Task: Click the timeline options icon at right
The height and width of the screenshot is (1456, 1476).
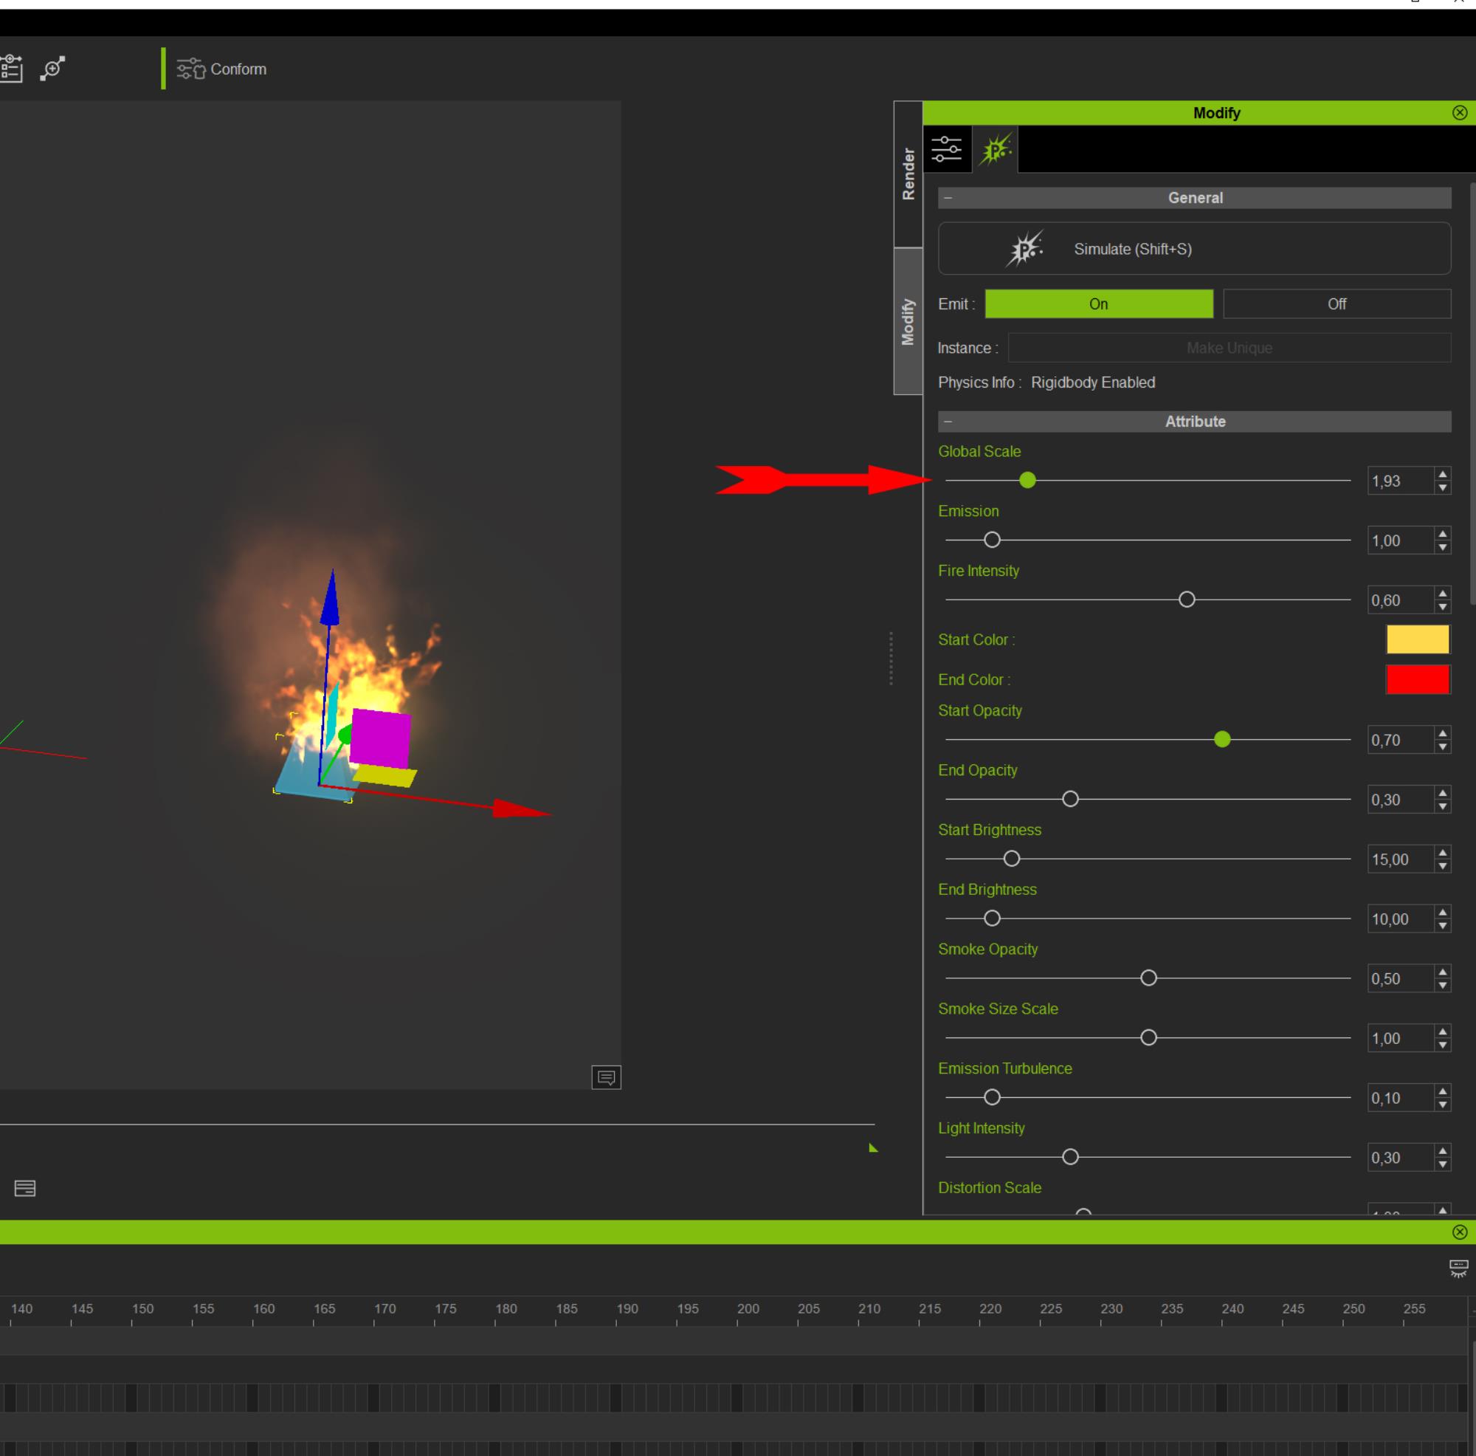Action: [x=1458, y=1268]
